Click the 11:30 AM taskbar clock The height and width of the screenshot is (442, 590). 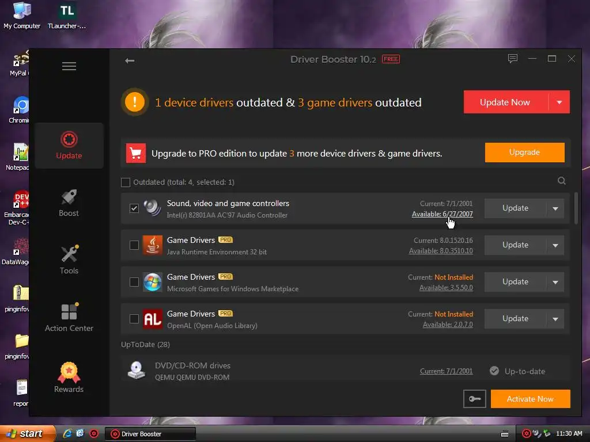[569, 433]
